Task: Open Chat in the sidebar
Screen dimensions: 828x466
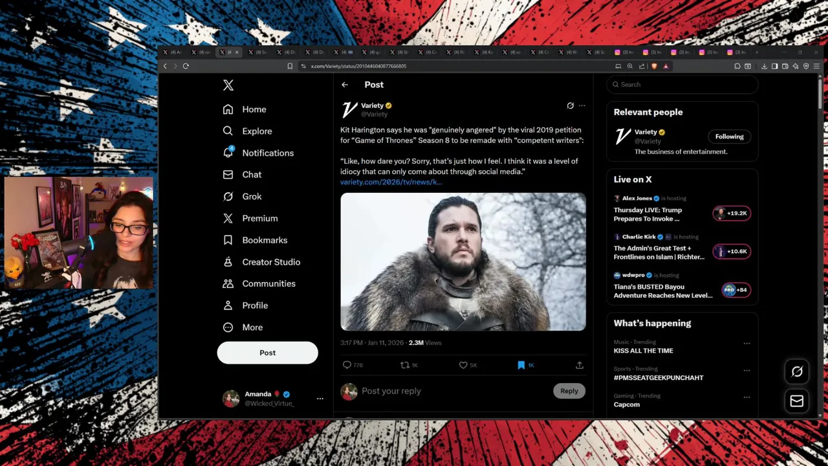Action: click(x=242, y=175)
